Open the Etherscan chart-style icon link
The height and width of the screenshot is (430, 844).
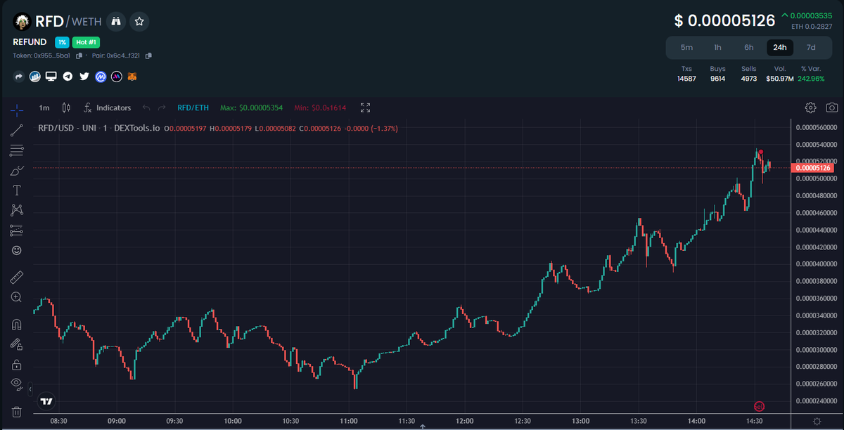[34, 76]
